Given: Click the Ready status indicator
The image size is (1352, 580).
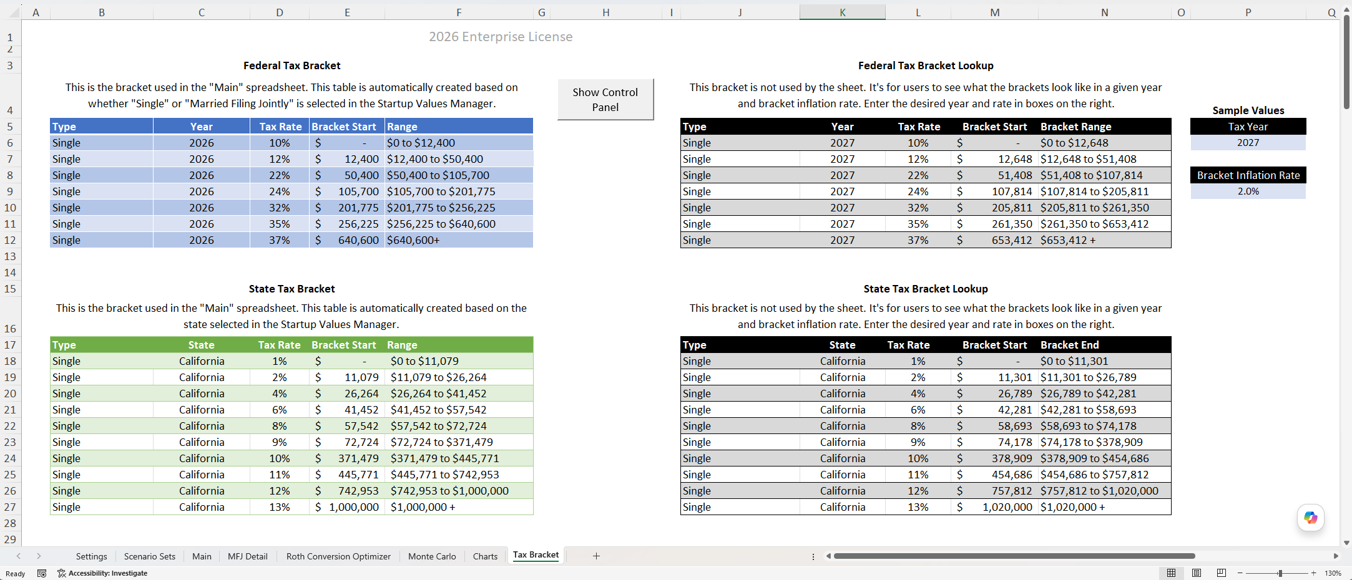Looking at the screenshot, I should tap(16, 574).
